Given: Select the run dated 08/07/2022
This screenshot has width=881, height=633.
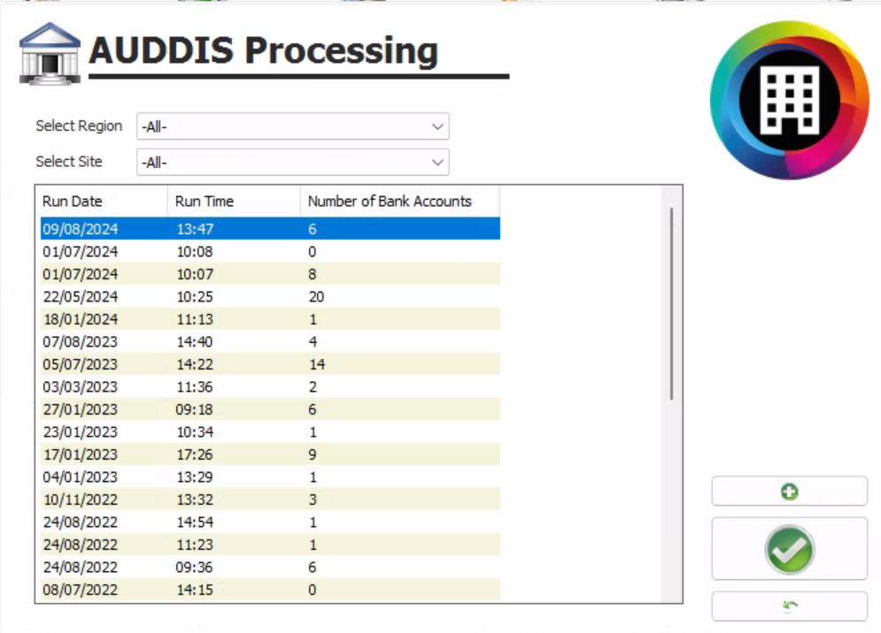Looking at the screenshot, I should pos(270,590).
